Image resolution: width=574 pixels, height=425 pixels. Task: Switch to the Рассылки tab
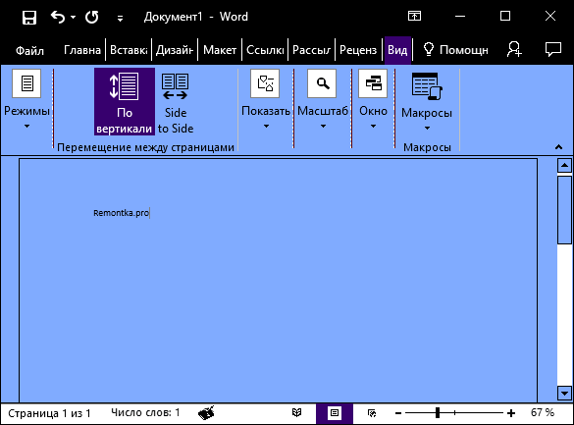[311, 50]
